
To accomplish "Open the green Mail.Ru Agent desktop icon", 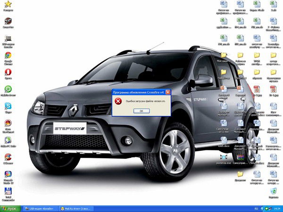I will 8,89.
